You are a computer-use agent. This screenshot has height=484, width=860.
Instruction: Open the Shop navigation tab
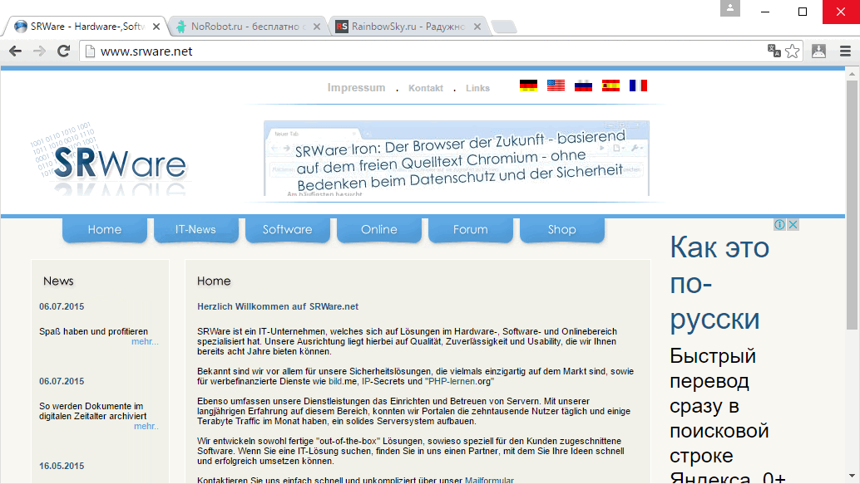561,229
